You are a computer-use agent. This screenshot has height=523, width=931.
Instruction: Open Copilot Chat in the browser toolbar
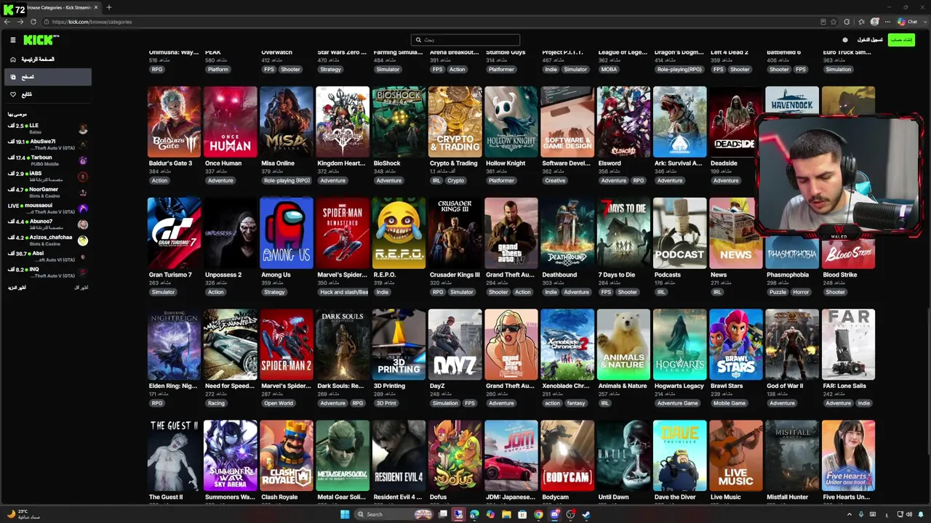907,22
